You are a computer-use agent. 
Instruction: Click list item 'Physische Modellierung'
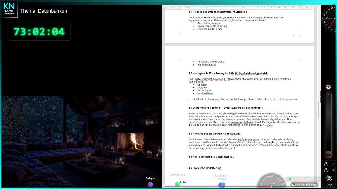pyautogui.click(x=211, y=62)
